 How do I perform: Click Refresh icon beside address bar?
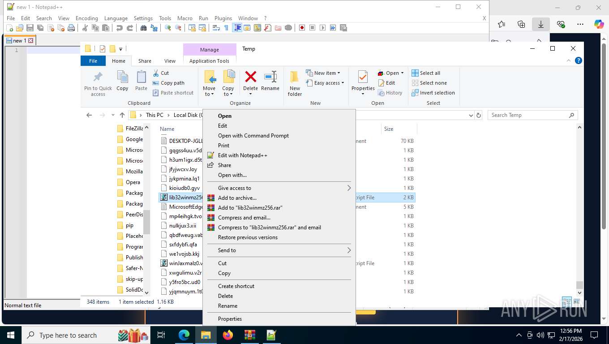click(479, 115)
